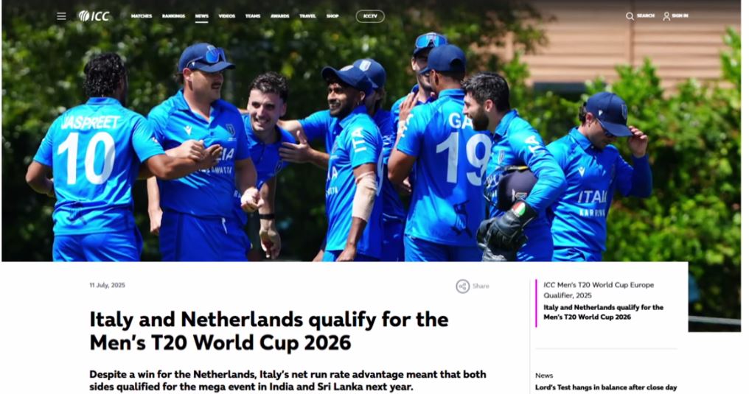Click the circular share icon
Viewport: 749px width, 394px height.
pos(462,286)
